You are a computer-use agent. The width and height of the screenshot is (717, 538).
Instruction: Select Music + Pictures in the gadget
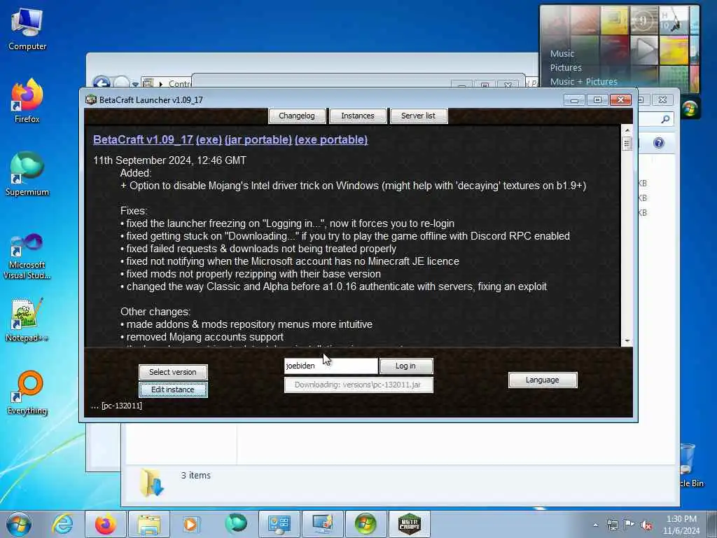point(583,82)
